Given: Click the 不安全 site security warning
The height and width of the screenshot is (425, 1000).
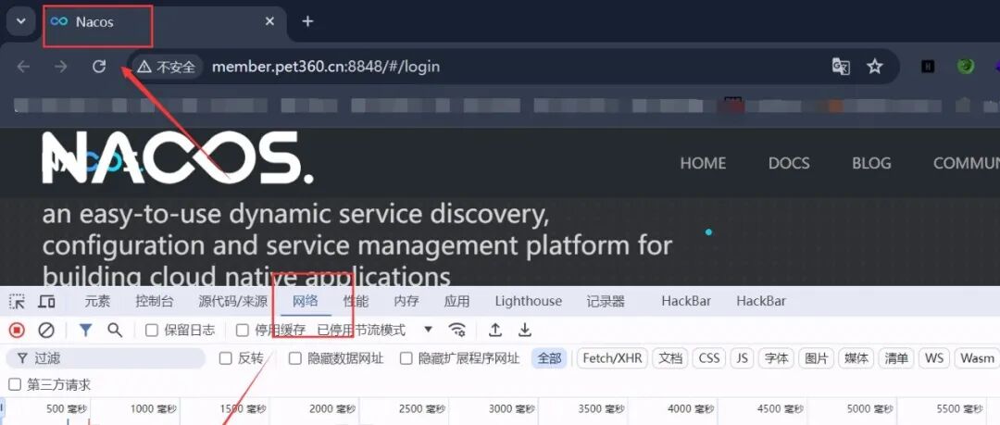Looking at the screenshot, I should tap(167, 67).
